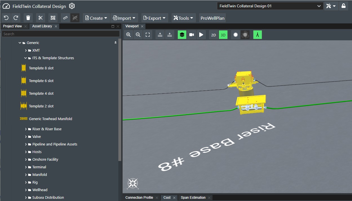Switch viewport to 3D mode
The image size is (352, 201).
[x=223, y=35]
